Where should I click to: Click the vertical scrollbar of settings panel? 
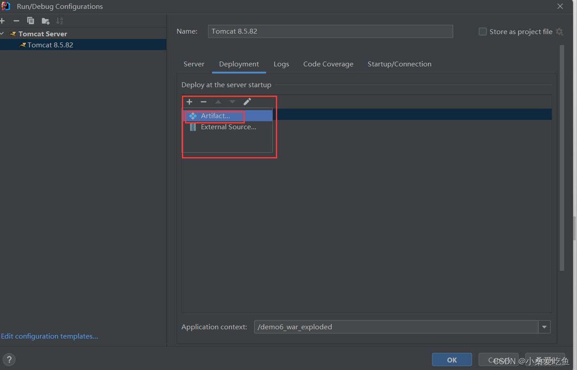(x=562, y=158)
